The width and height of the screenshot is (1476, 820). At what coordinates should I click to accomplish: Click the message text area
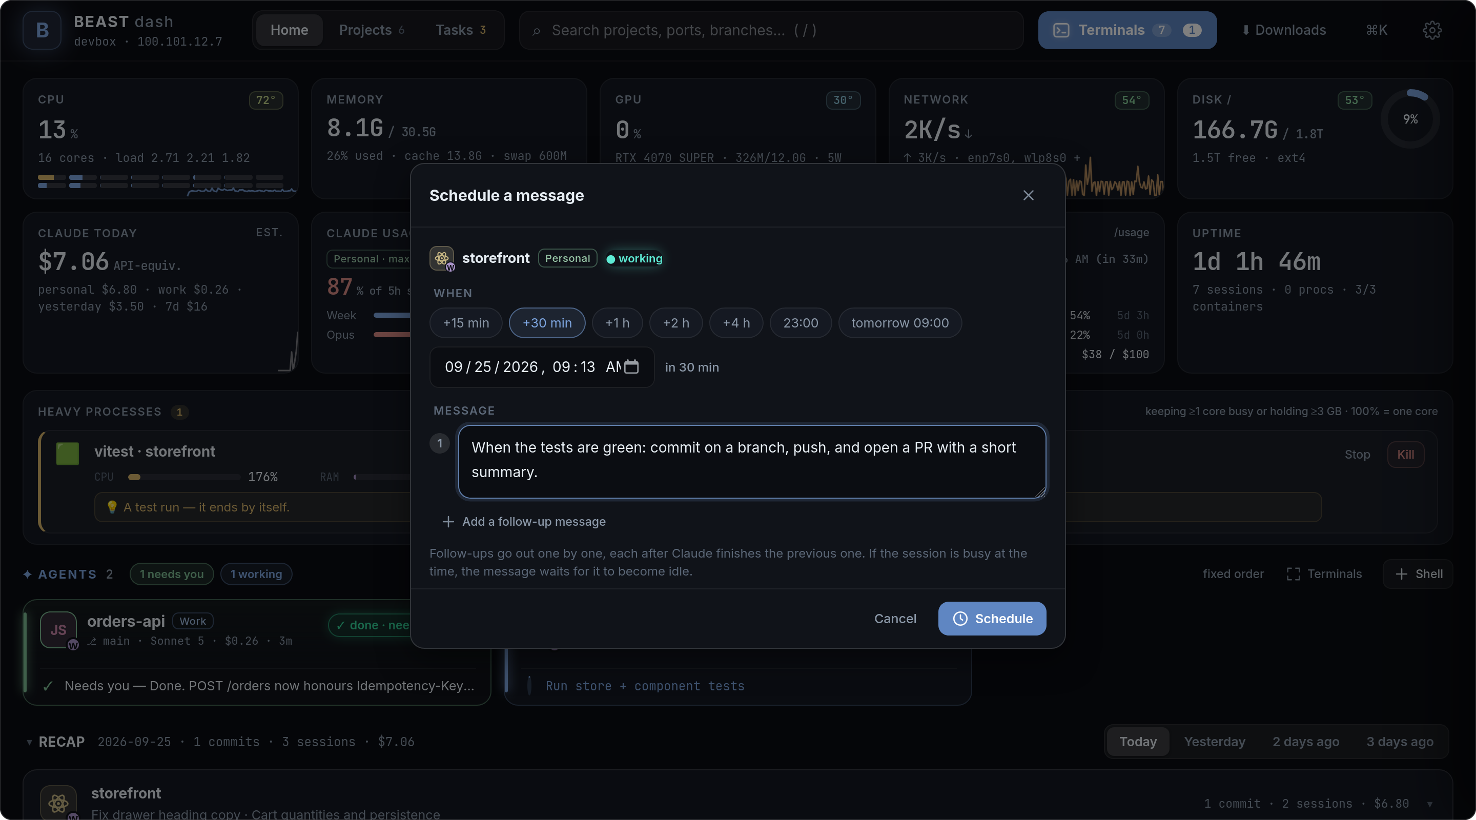pyautogui.click(x=752, y=461)
